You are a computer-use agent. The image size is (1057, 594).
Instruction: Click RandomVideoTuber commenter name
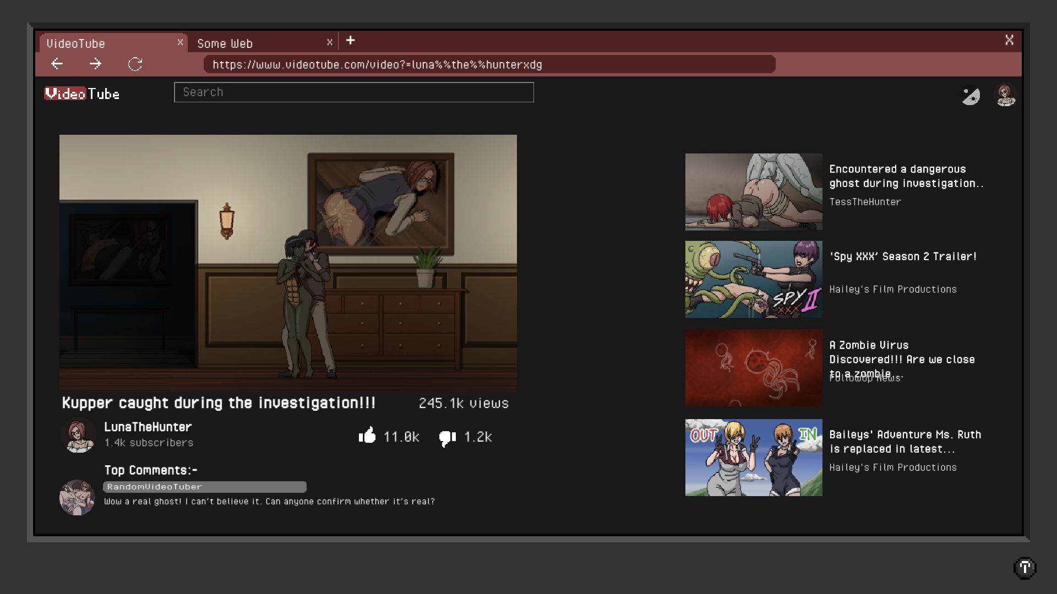(x=155, y=487)
